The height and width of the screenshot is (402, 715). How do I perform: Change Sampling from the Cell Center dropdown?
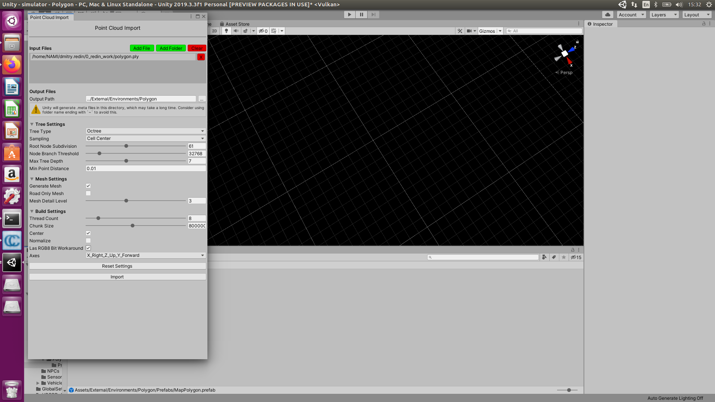pos(145,138)
